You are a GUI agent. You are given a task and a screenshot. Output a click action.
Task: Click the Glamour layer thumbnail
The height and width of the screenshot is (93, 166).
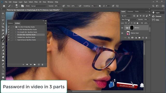[x=128, y=33]
